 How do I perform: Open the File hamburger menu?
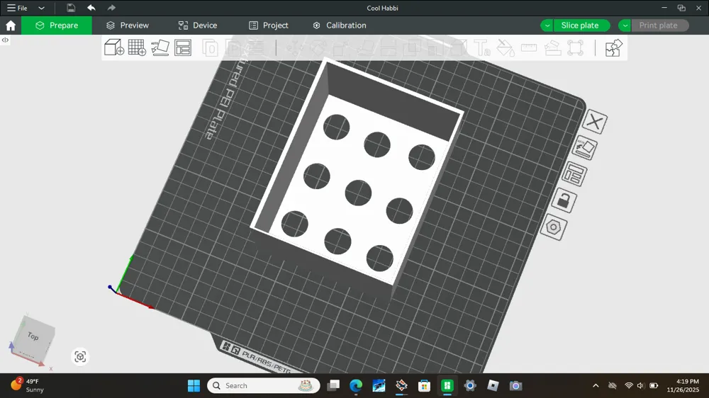[17, 8]
